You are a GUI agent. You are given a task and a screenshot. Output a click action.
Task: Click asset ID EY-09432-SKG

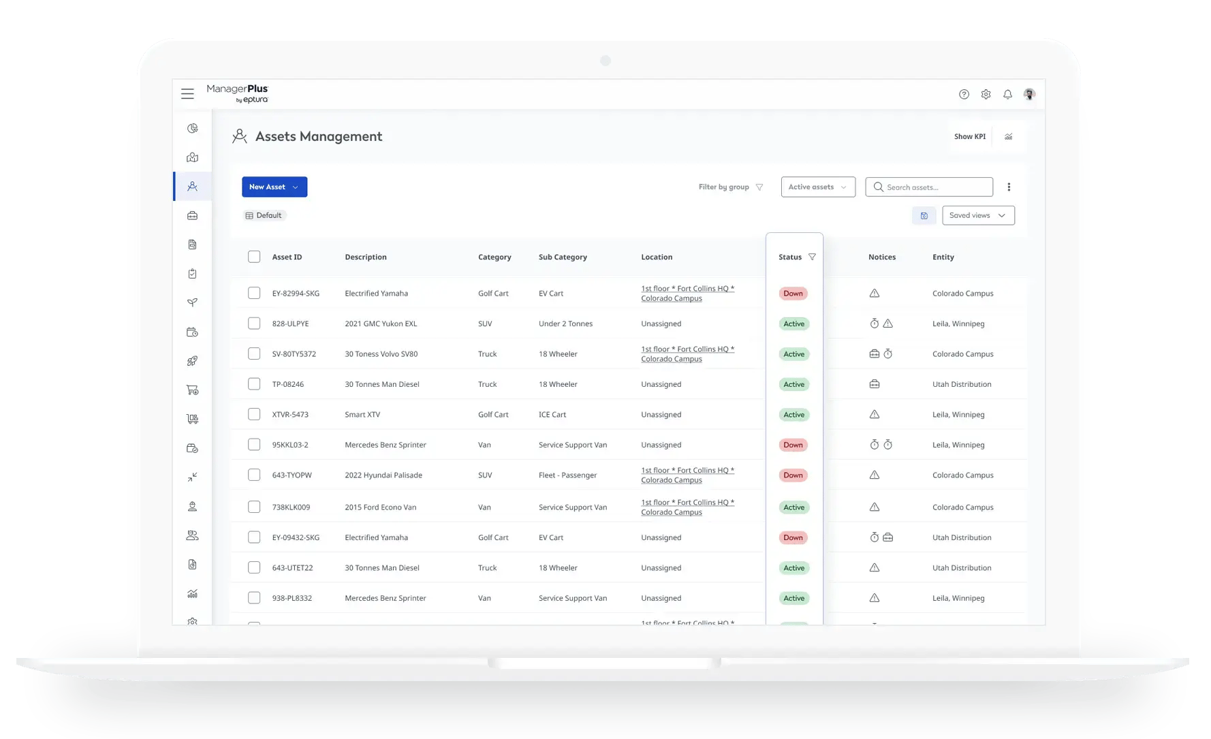coord(296,537)
